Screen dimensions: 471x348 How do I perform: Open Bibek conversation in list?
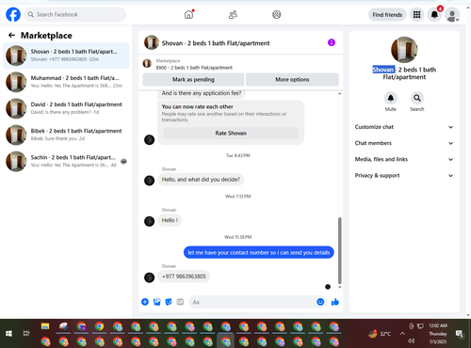66,134
